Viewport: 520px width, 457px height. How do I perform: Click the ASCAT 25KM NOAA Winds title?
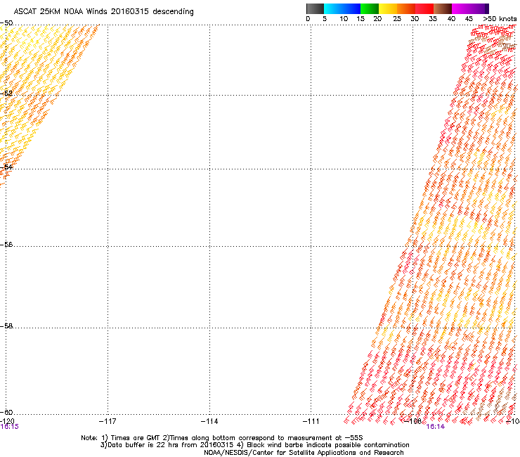click(103, 12)
